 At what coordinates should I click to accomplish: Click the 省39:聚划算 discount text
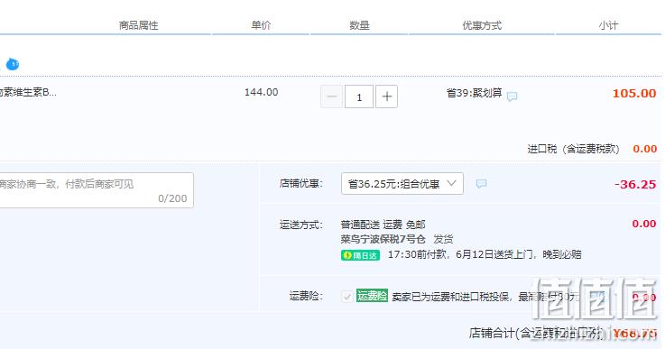(474, 93)
